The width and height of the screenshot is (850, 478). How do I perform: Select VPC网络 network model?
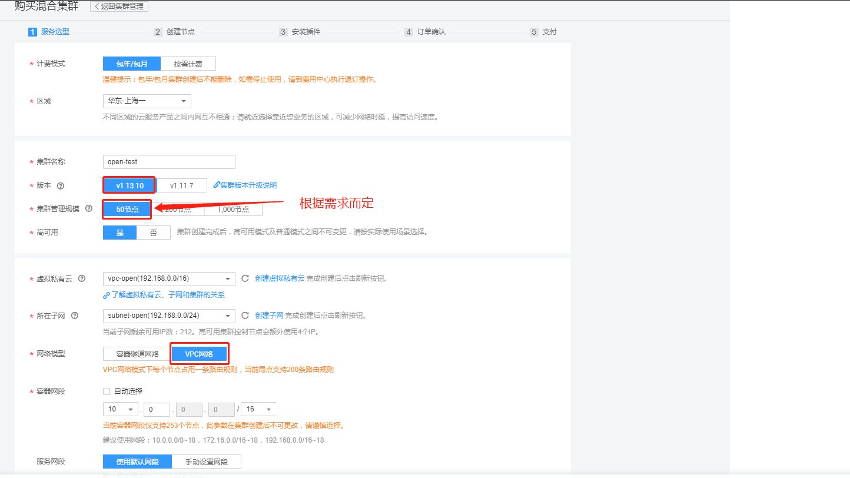coord(199,354)
